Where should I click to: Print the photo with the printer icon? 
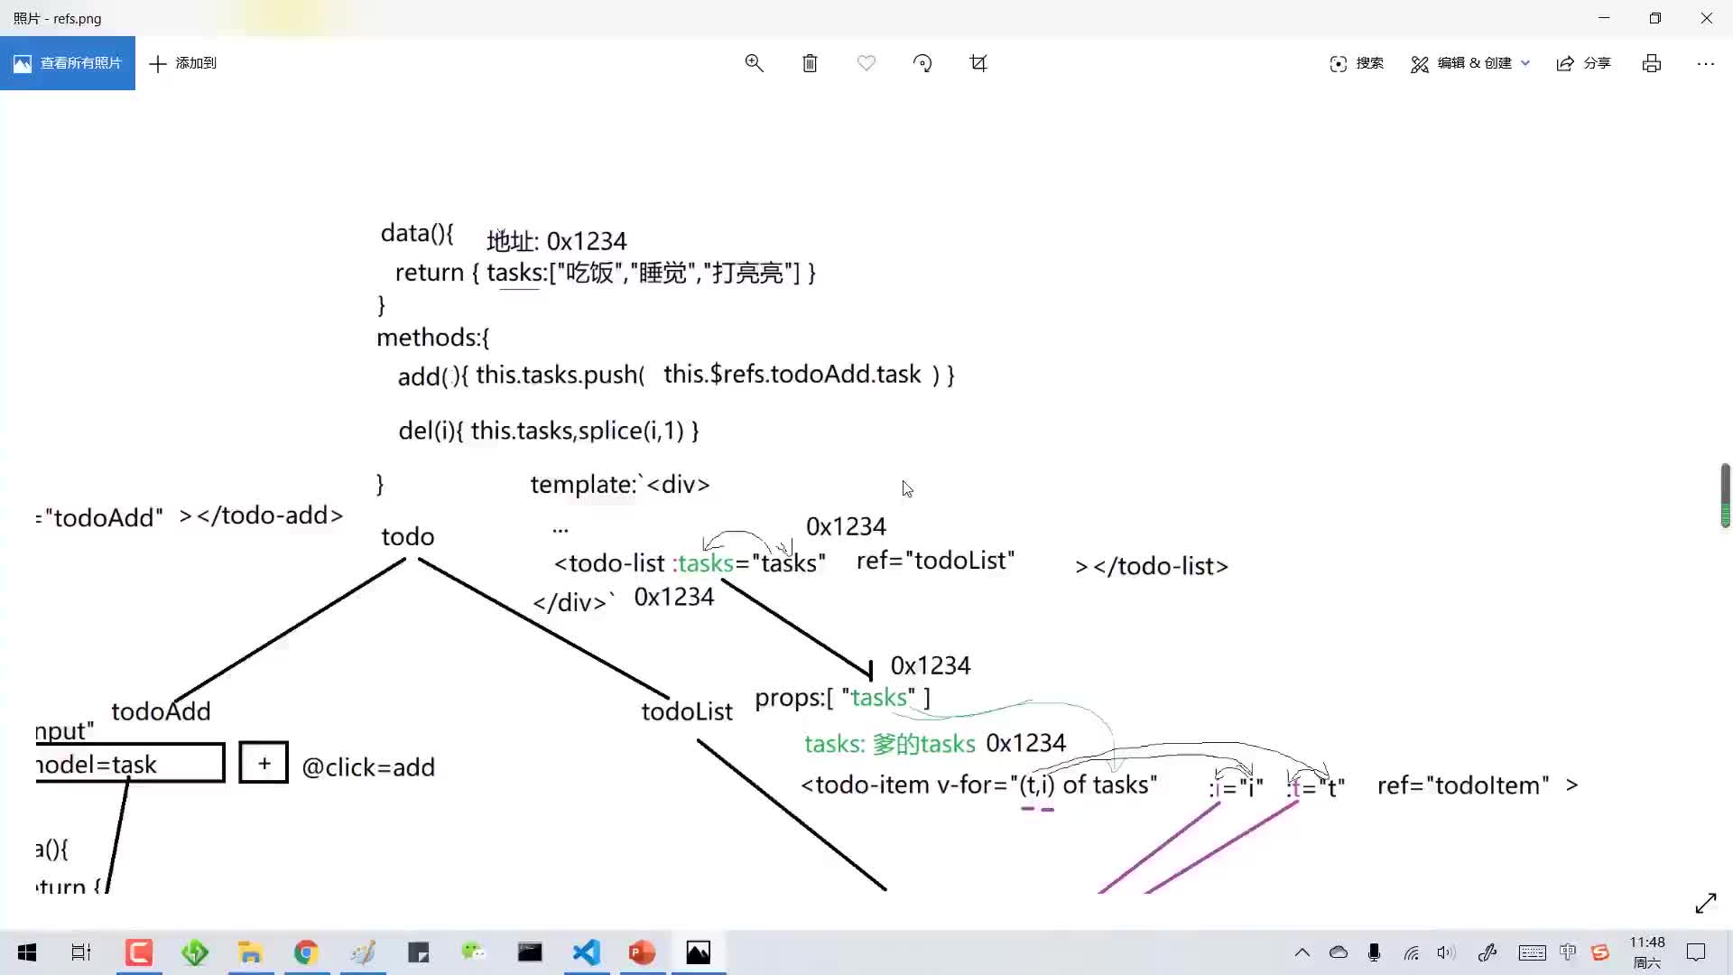pyautogui.click(x=1652, y=63)
